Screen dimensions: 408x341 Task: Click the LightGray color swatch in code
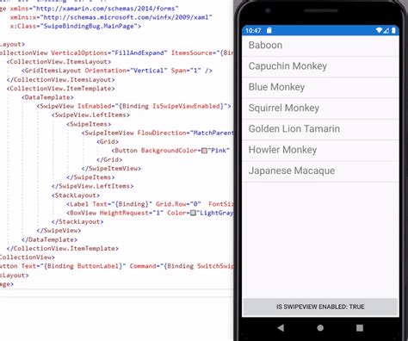(193, 213)
